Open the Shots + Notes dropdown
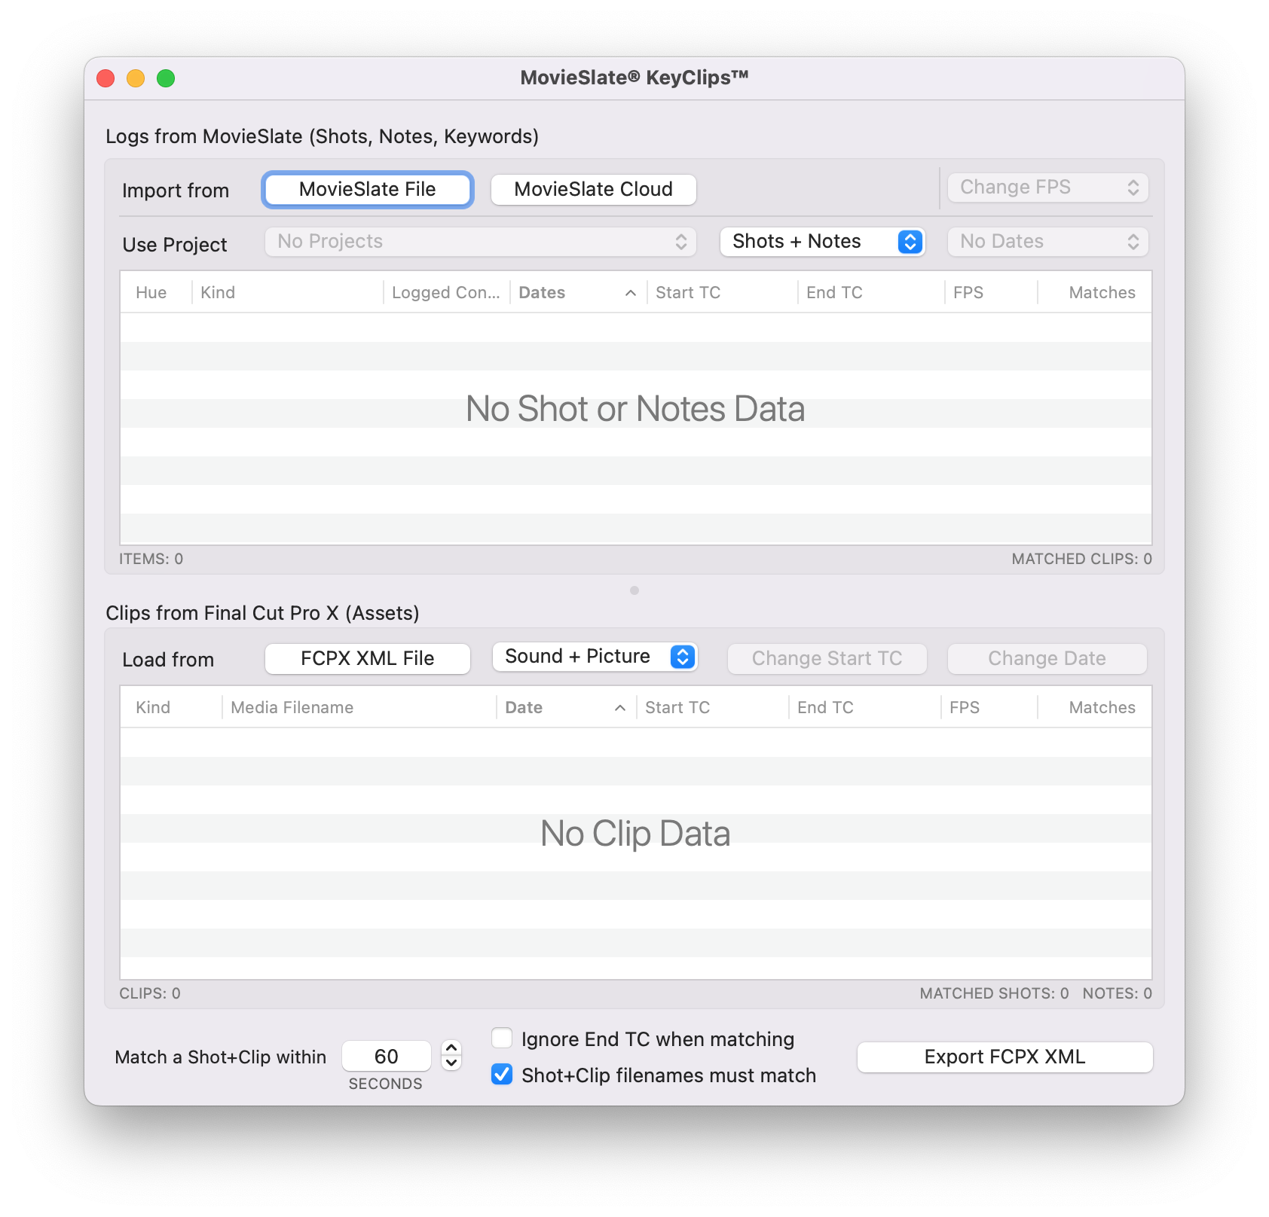The image size is (1269, 1217). point(821,242)
